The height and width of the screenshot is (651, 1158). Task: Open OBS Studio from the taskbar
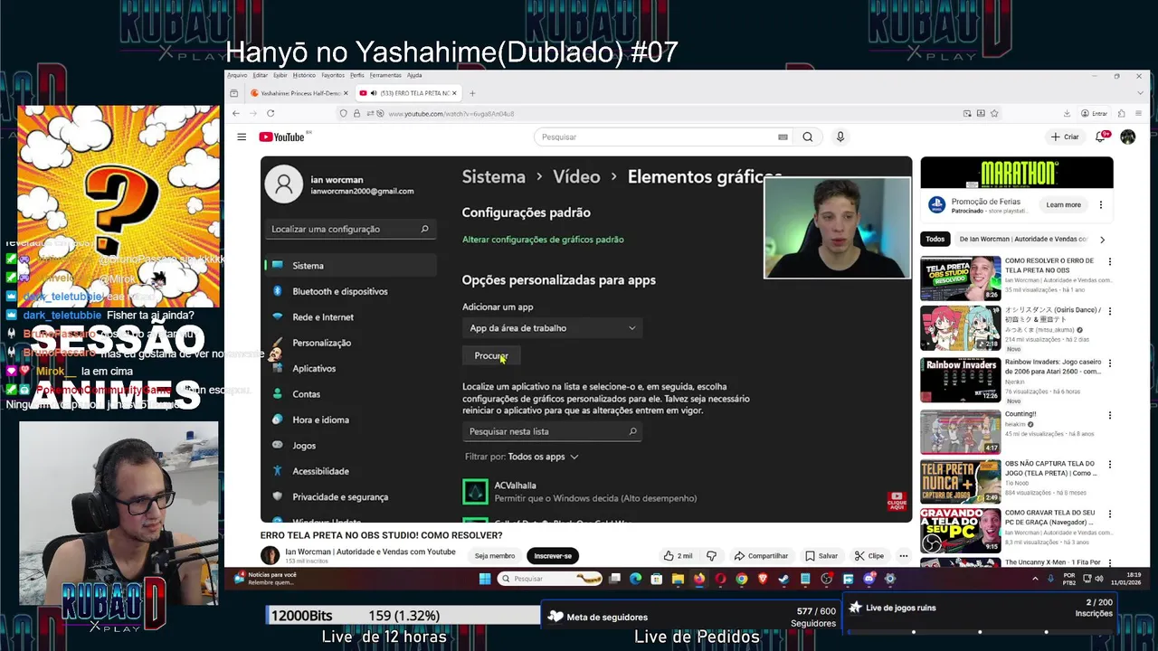pyautogui.click(x=827, y=579)
